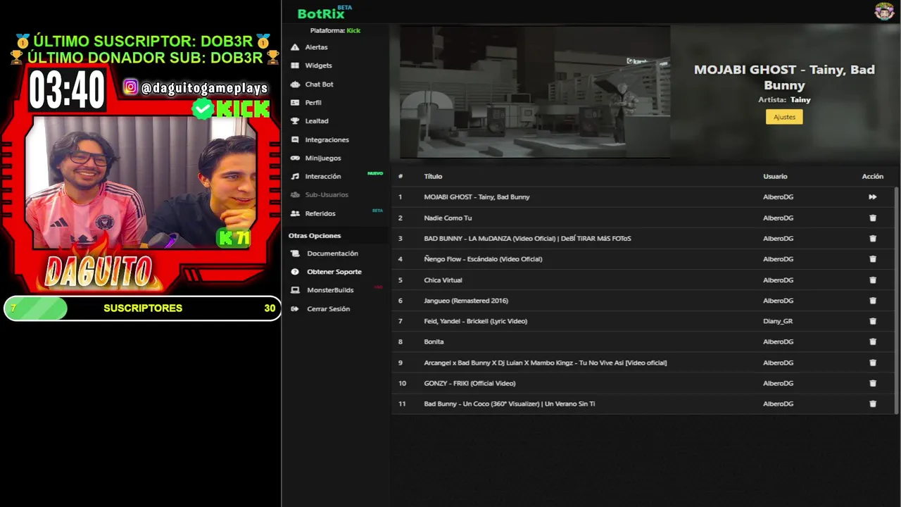
Task: Trash the Chica Virtual song
Action: pyautogui.click(x=873, y=280)
